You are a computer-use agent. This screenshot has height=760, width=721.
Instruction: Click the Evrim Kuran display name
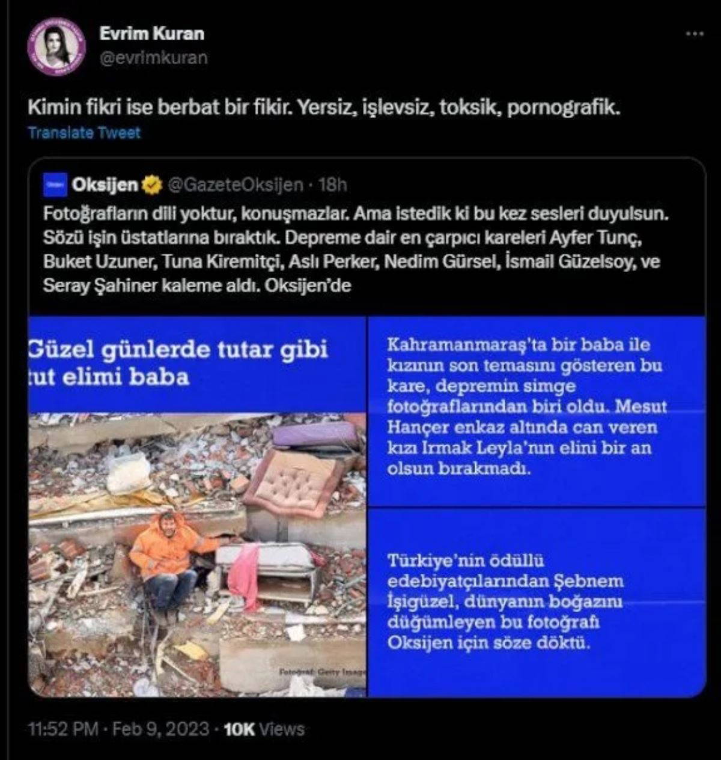coord(151,33)
